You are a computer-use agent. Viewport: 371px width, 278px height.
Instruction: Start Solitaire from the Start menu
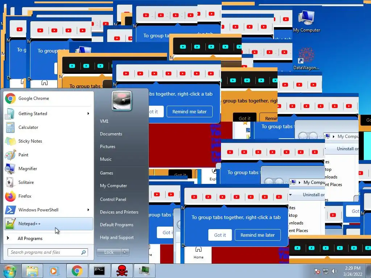pyautogui.click(x=49, y=182)
